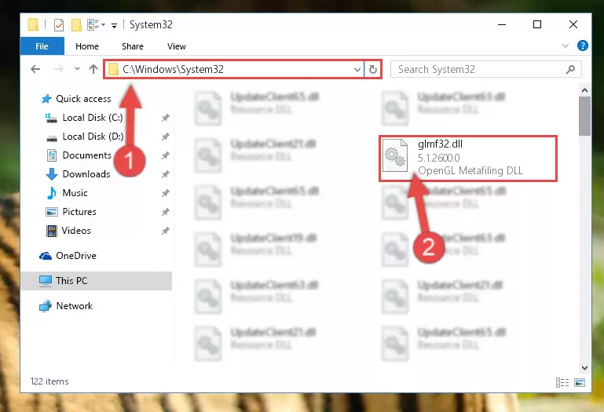Click the pin icon beside Local Disk (D:)

pyautogui.click(x=165, y=137)
